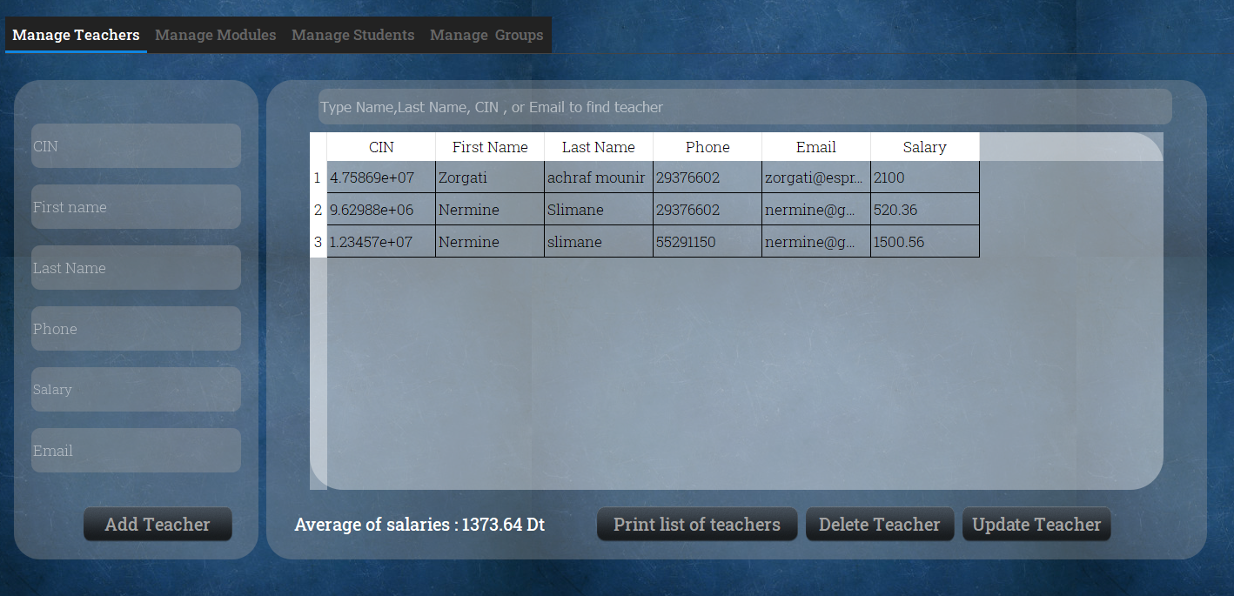Select row 1 via its row number
The image size is (1234, 596).
pyautogui.click(x=318, y=177)
